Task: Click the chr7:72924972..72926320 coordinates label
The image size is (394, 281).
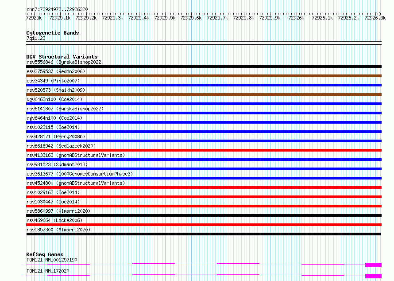Action: [57, 10]
